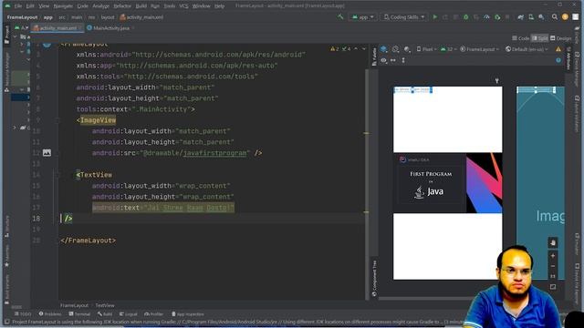
Task: Click the Java First Program image in preview
Action: pos(448,182)
